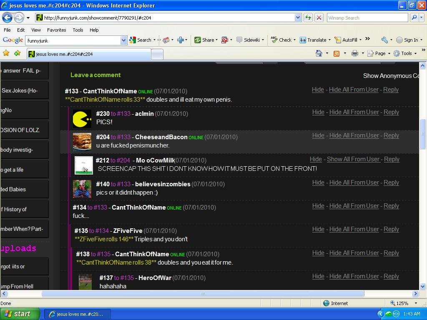
Task: Expand the address bar URL dropdown
Action: 298,17
